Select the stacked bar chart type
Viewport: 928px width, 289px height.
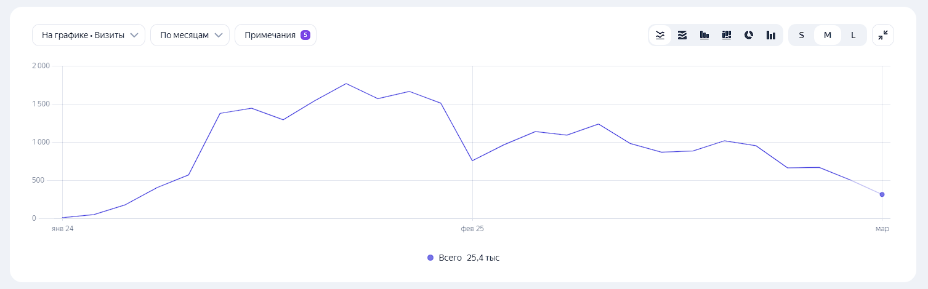[727, 35]
